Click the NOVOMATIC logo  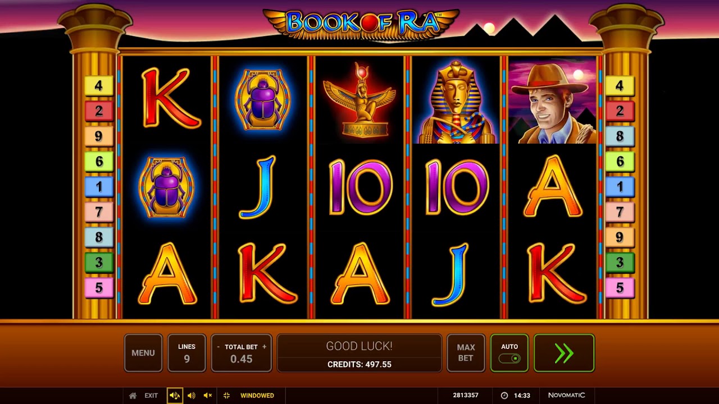(567, 396)
